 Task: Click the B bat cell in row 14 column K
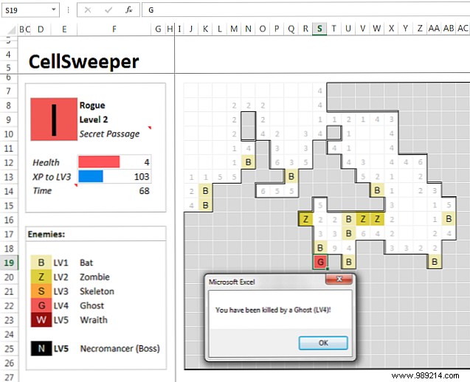tap(205, 190)
